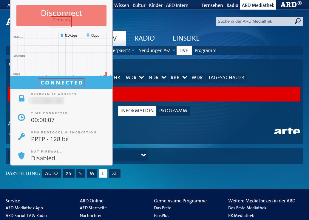Click the NAT Firewall Disabled value
The width and height of the screenshot is (309, 220).
coord(43,158)
